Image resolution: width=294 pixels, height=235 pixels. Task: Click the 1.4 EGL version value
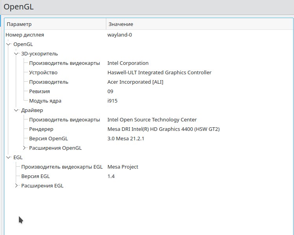[x=111, y=176]
